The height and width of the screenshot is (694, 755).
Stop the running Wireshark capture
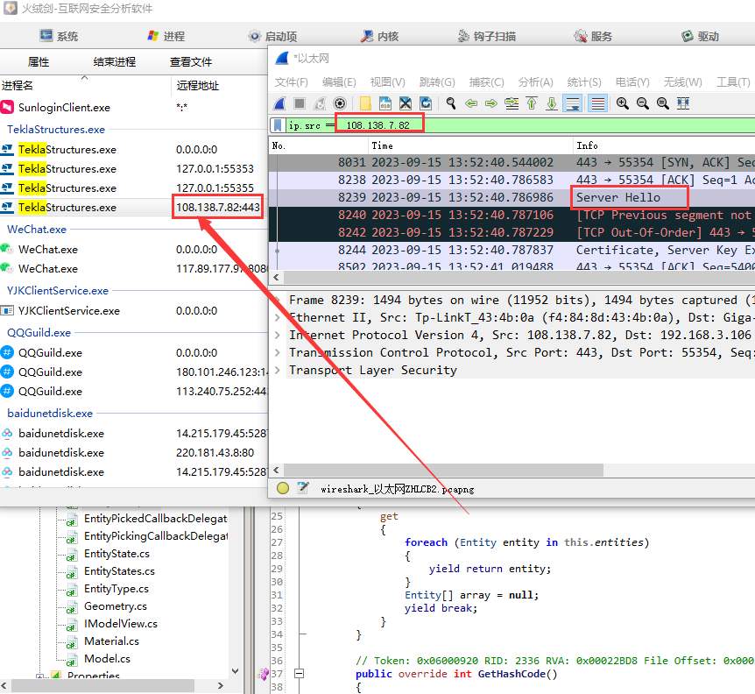pos(300,103)
